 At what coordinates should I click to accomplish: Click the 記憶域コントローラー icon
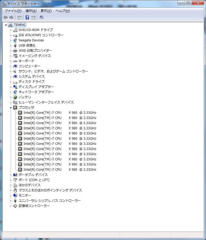pyautogui.click(x=15, y=206)
